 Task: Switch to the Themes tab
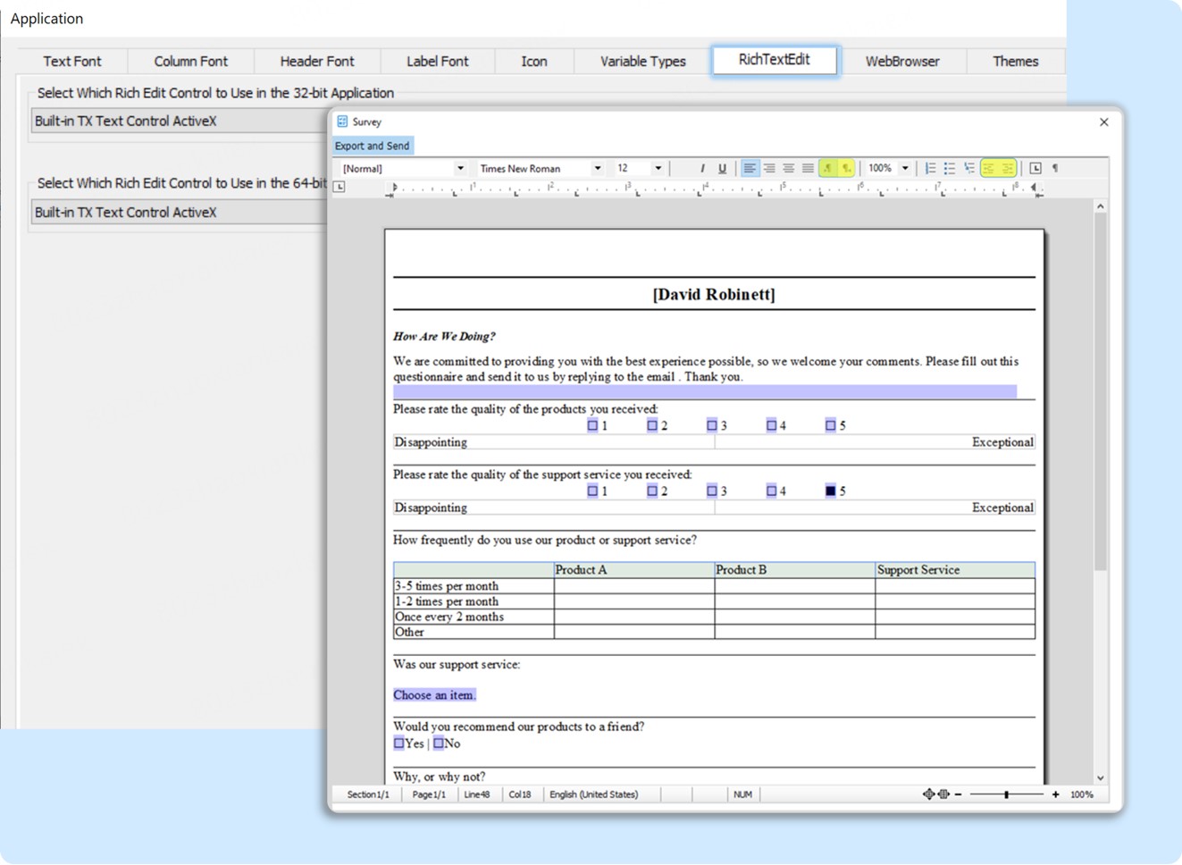coord(1016,61)
